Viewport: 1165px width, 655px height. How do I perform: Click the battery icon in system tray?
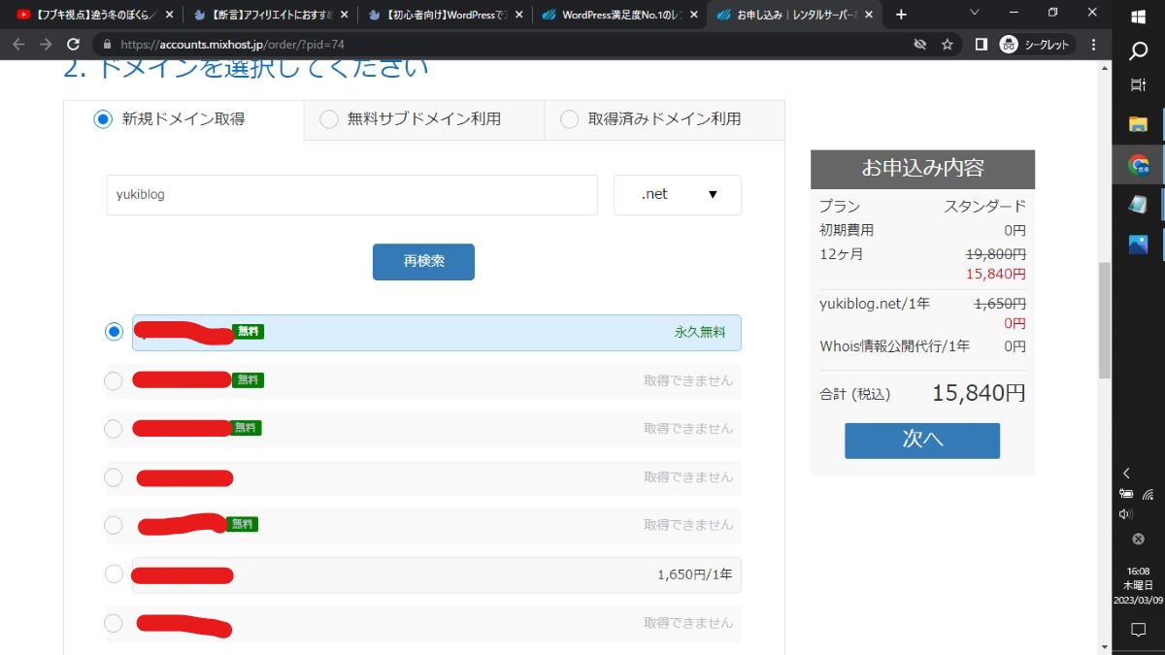pos(1126,494)
